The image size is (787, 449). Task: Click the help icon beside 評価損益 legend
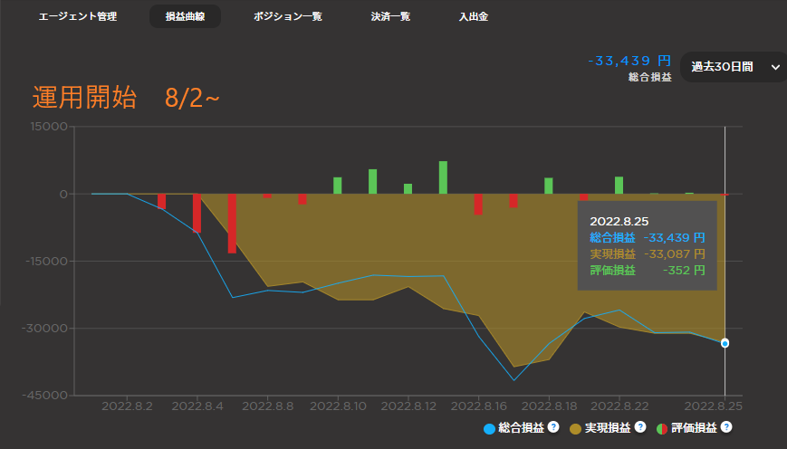tap(726, 427)
